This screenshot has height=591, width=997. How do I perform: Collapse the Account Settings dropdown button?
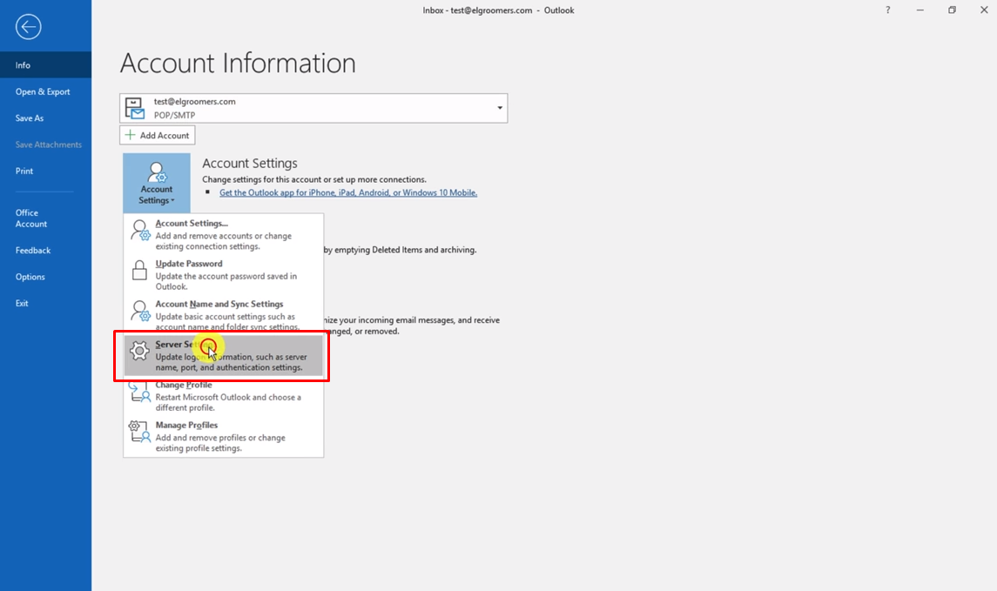(x=157, y=183)
